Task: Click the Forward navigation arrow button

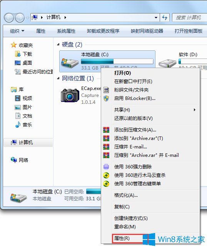Action: (x=20, y=18)
